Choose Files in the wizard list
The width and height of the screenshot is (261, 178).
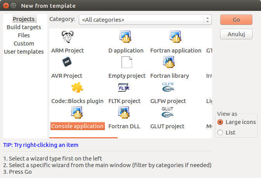click(24, 35)
